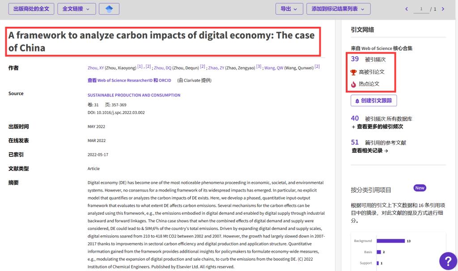The width and height of the screenshot is (458, 271).
Task: Open author Wang, QW link
Action: (x=273, y=68)
